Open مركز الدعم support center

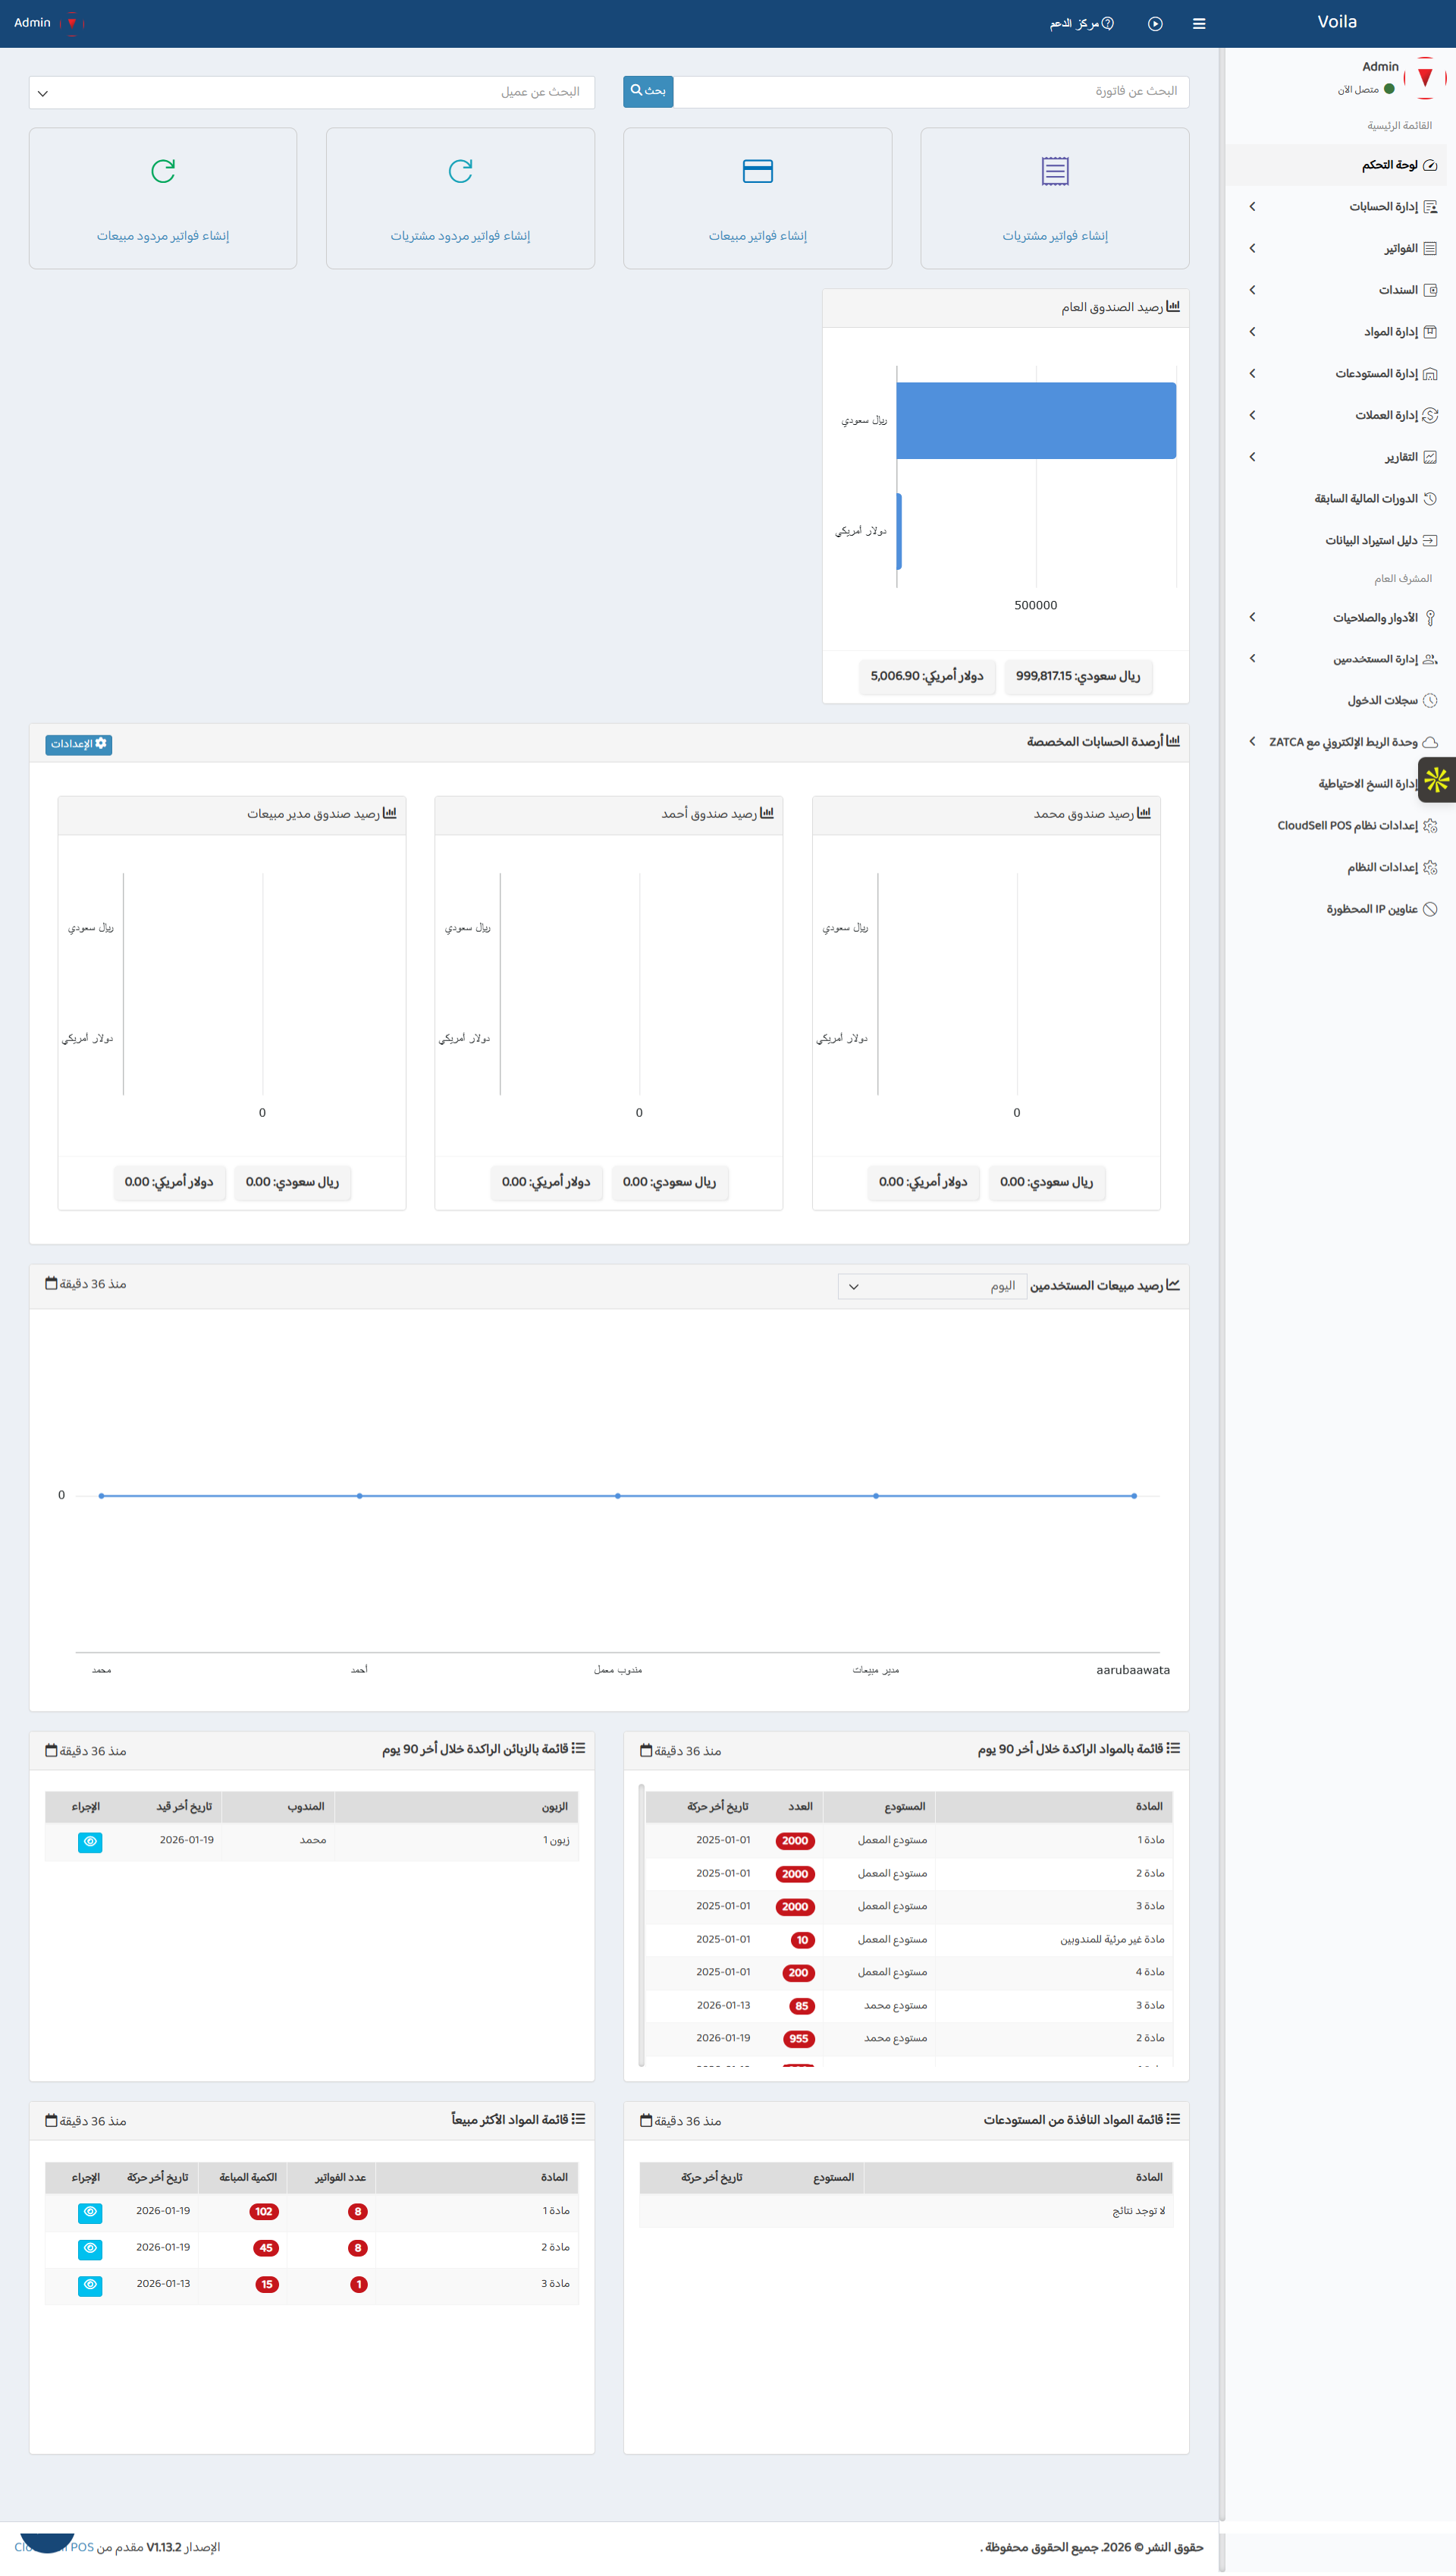pyautogui.click(x=1081, y=24)
